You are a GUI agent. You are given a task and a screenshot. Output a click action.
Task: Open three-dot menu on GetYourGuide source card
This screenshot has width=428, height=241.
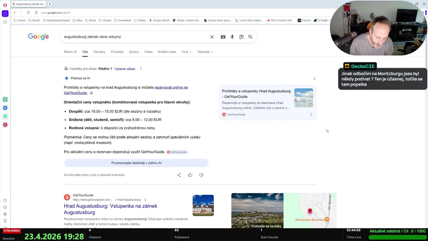coord(311,114)
